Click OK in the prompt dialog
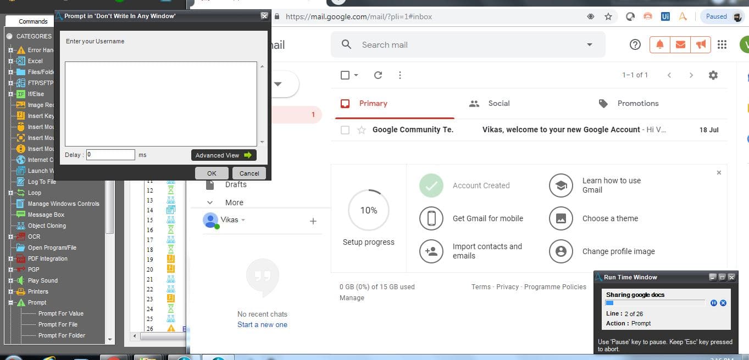 (212, 173)
